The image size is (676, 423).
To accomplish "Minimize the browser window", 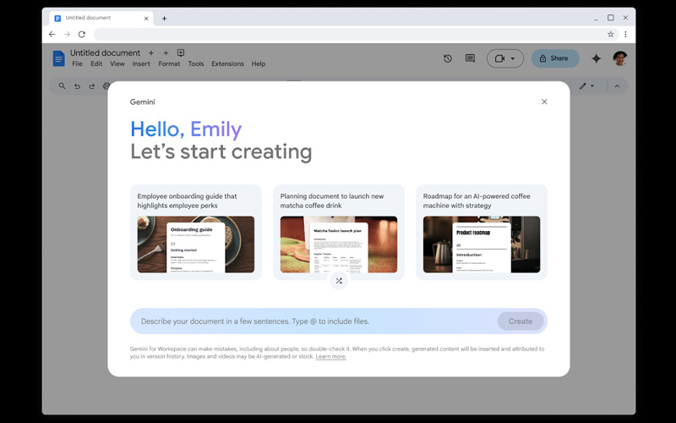I will tap(596, 19).
